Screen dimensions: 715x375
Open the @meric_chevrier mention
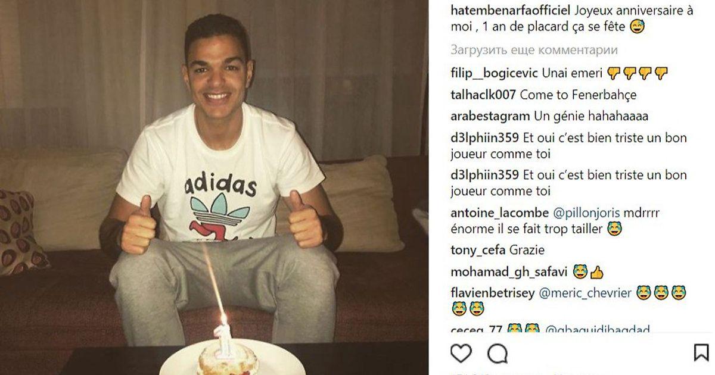click(585, 293)
